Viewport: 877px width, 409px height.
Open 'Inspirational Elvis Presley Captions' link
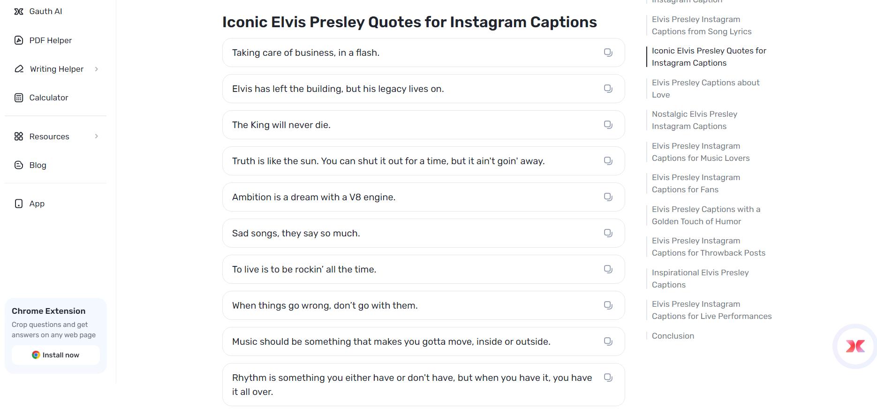coord(700,278)
